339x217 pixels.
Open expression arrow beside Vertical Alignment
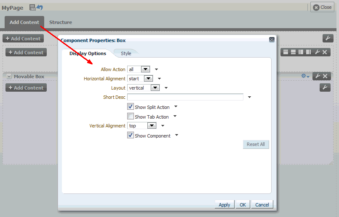tap(163, 126)
